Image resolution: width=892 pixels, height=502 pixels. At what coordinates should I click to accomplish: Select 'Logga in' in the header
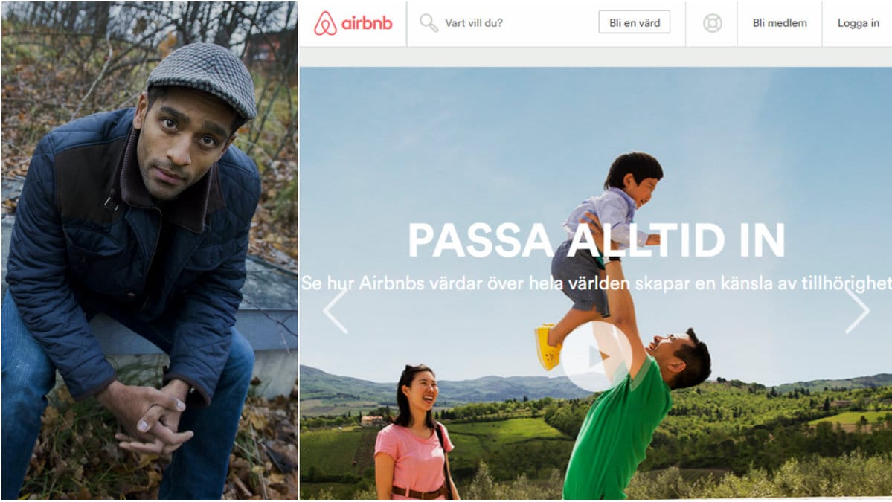(x=858, y=23)
